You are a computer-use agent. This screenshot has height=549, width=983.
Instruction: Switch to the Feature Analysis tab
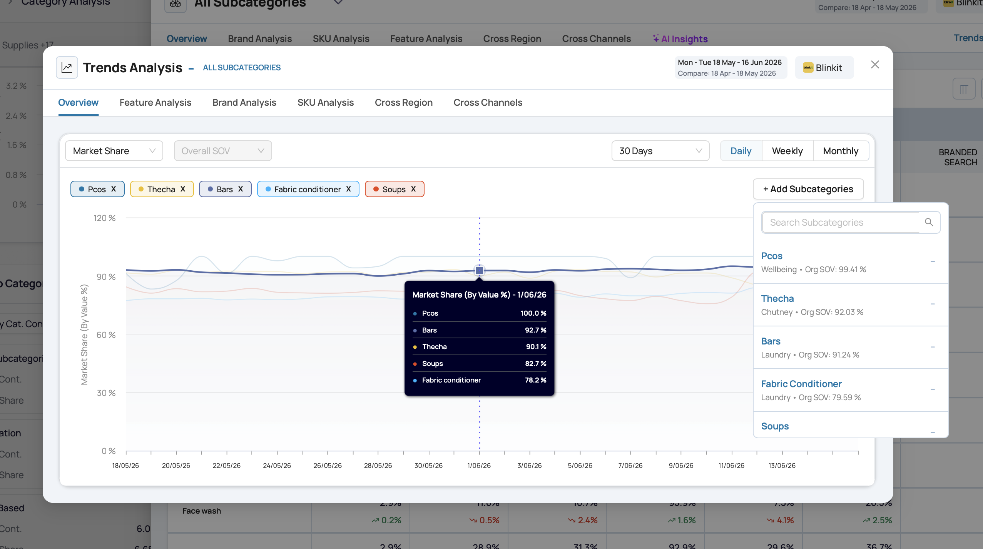point(155,103)
